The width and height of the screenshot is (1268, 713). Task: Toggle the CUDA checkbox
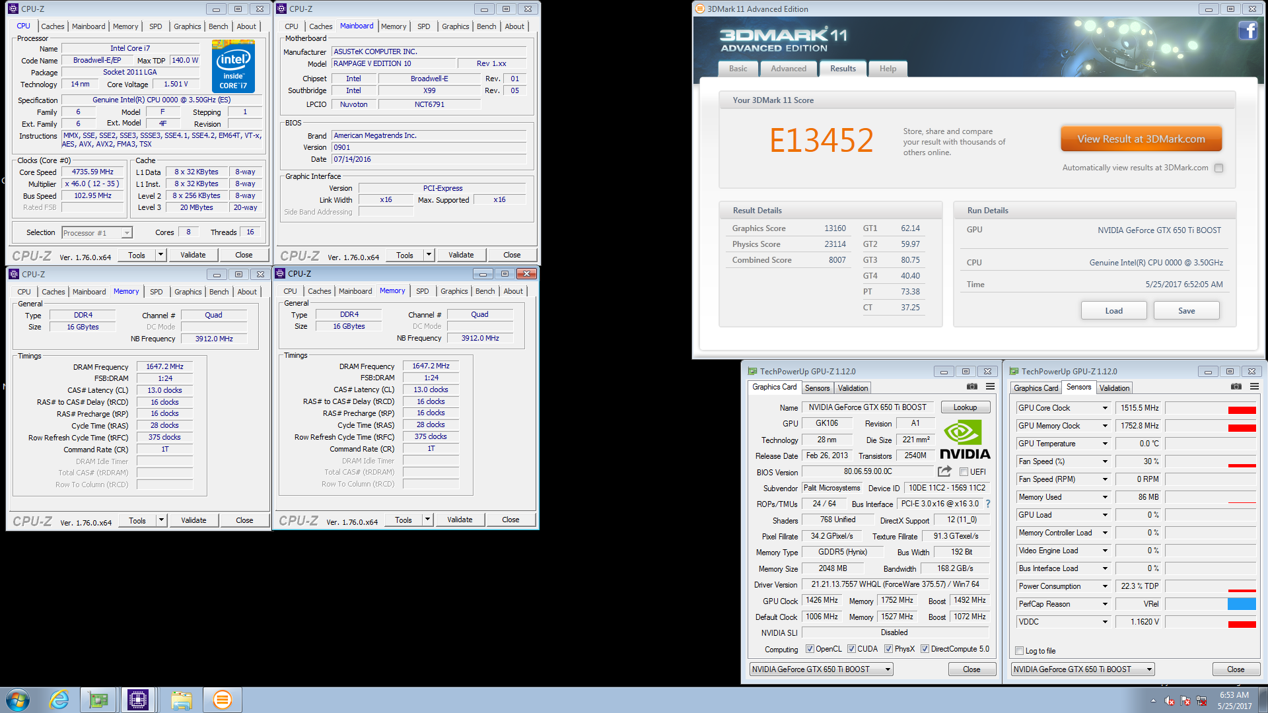(851, 648)
